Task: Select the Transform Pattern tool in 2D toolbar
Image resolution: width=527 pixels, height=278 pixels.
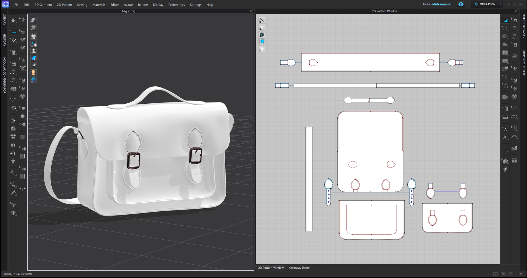Action: [x=505, y=20]
